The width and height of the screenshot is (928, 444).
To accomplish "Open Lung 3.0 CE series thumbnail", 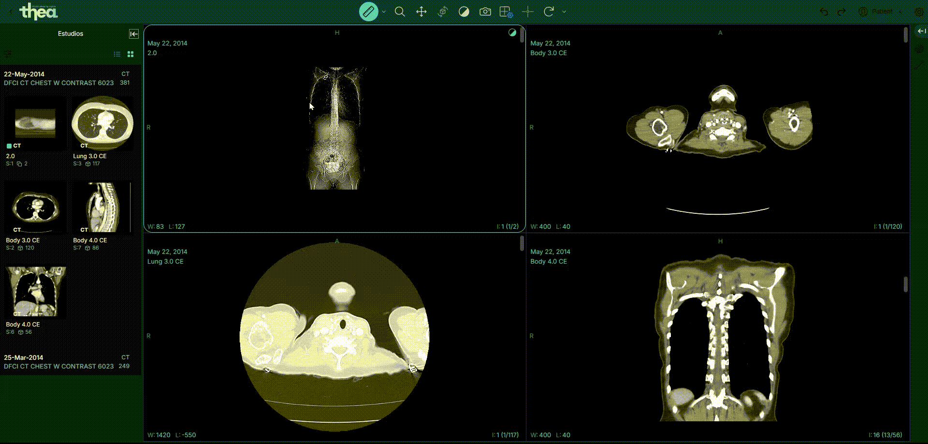I will pyautogui.click(x=102, y=123).
